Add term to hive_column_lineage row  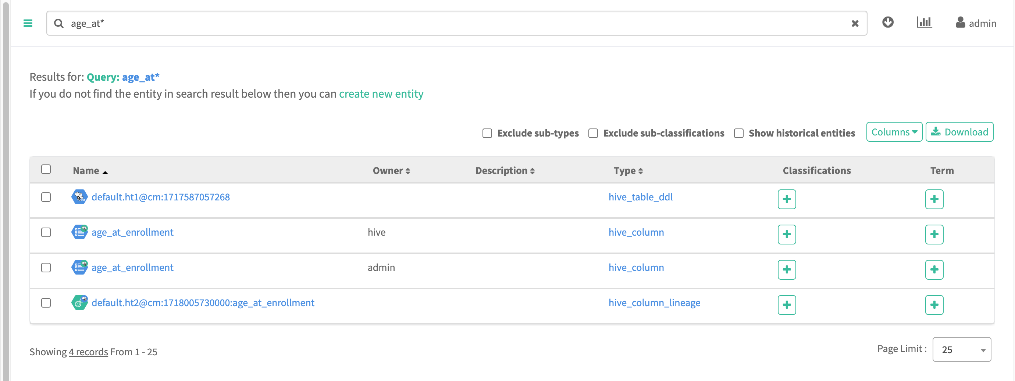click(934, 305)
